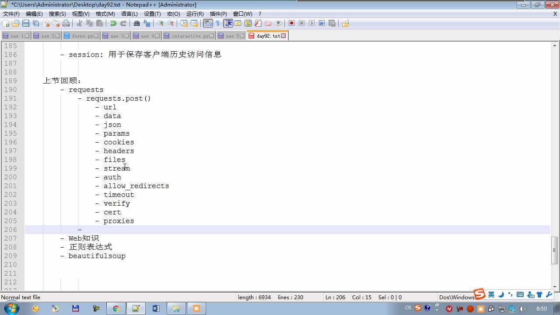Click the 'length : 6934' status bar entry
This screenshot has height=315, width=560.
point(254,297)
